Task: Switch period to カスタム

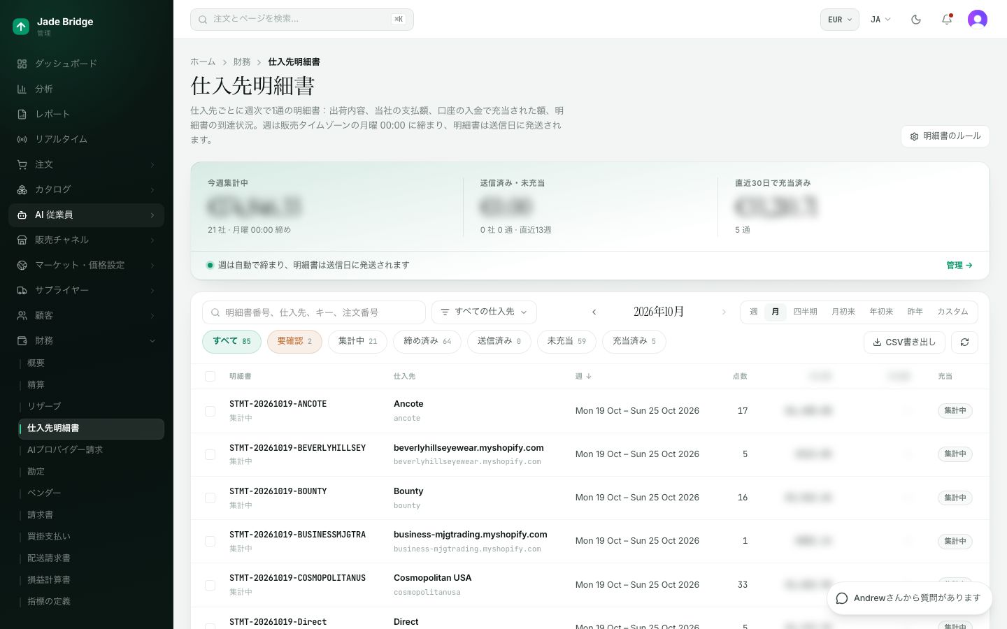Action: coord(952,312)
